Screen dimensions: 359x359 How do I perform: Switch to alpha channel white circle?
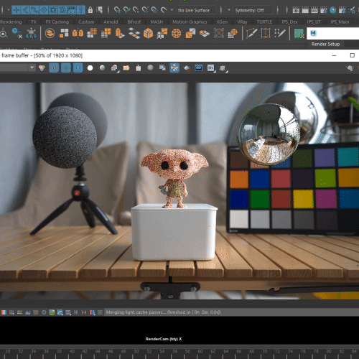pyautogui.click(x=90, y=68)
